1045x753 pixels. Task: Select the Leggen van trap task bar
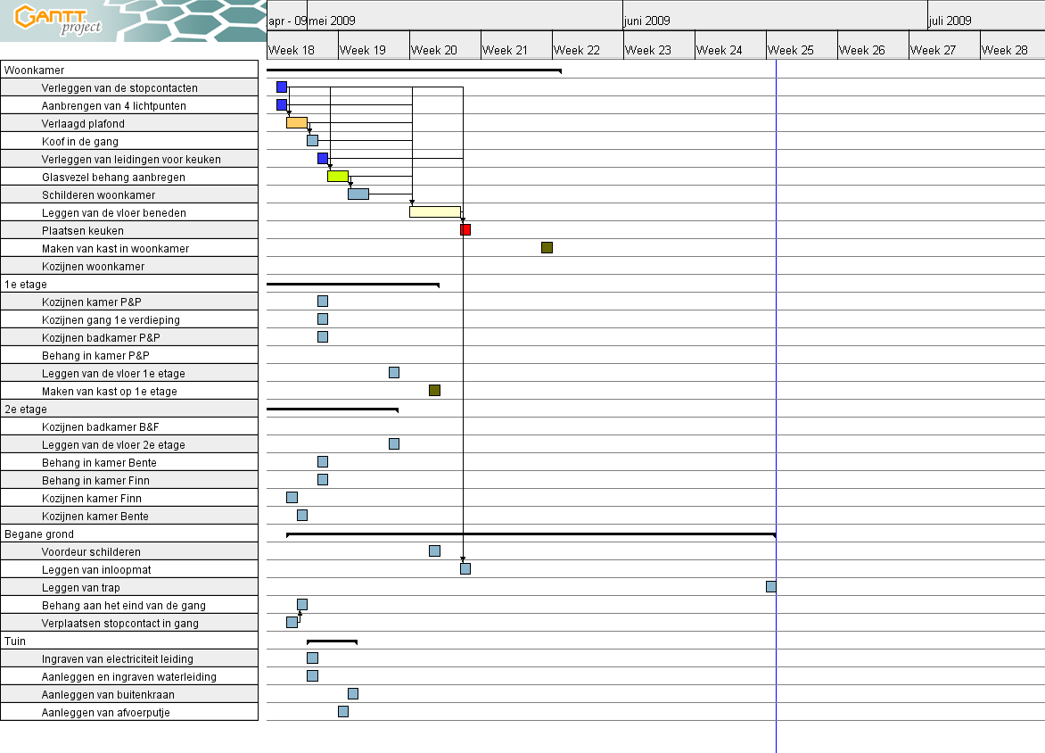770,587
